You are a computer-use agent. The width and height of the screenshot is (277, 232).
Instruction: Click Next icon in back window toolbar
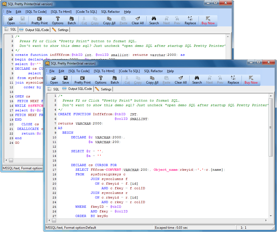click(x=167, y=20)
